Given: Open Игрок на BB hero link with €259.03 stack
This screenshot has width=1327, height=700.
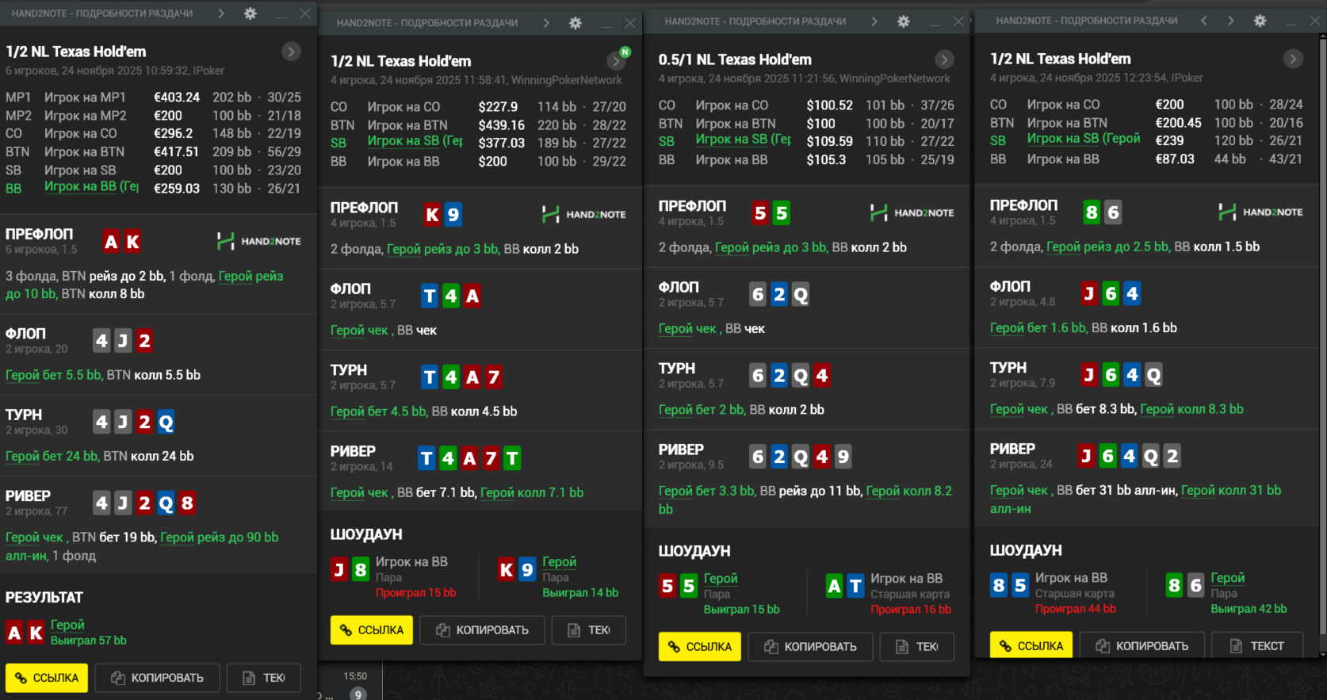Looking at the screenshot, I should (x=91, y=187).
